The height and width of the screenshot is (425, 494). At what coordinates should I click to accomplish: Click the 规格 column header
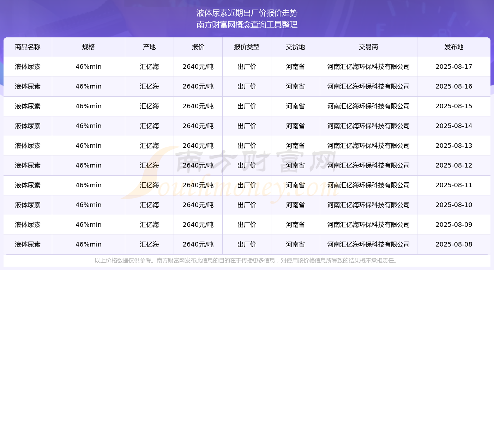pyautogui.click(x=89, y=47)
